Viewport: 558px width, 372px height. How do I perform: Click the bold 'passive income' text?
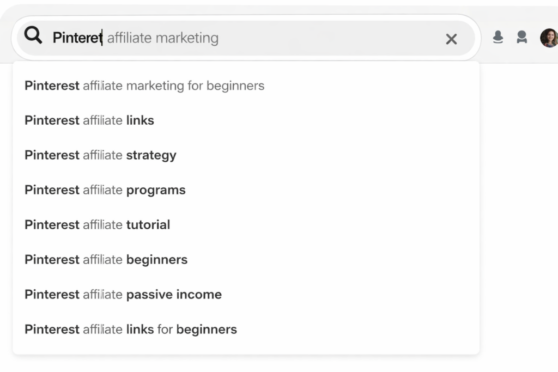click(x=174, y=295)
